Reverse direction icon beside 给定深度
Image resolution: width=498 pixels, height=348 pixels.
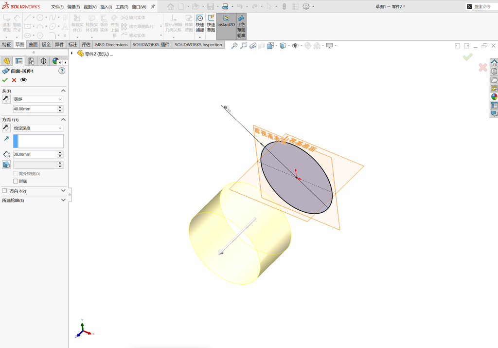[x=6, y=128]
